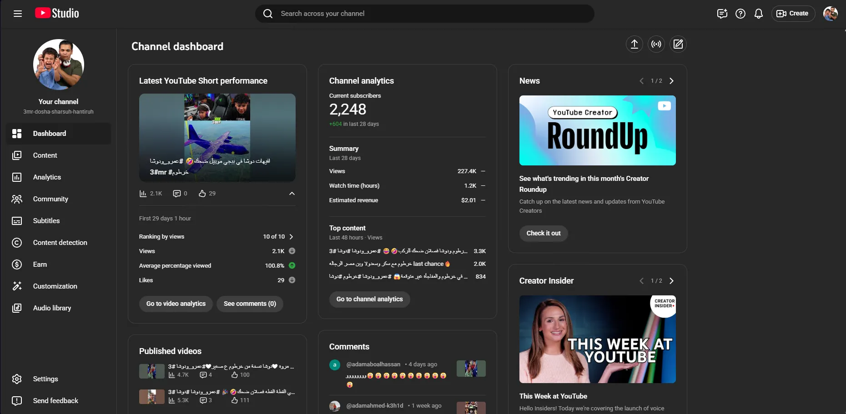The width and height of the screenshot is (846, 414).
Task: Click the Current subscribers count 2,248
Action: [348, 110]
